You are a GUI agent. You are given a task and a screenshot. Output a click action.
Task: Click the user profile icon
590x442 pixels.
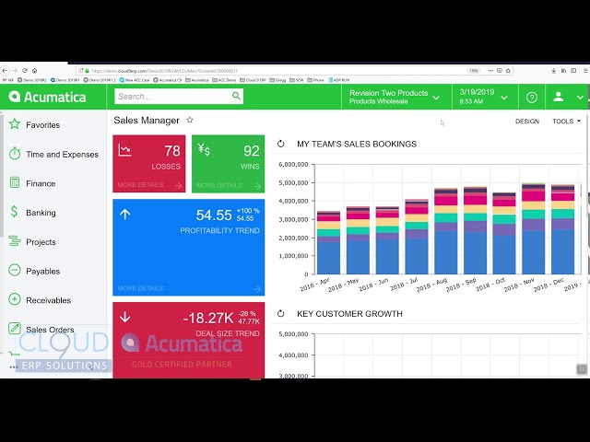(559, 97)
